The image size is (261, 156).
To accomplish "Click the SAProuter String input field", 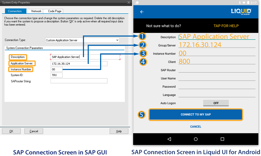I will pos(79,81).
